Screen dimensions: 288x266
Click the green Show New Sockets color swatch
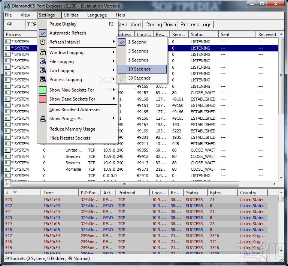(x=43, y=90)
